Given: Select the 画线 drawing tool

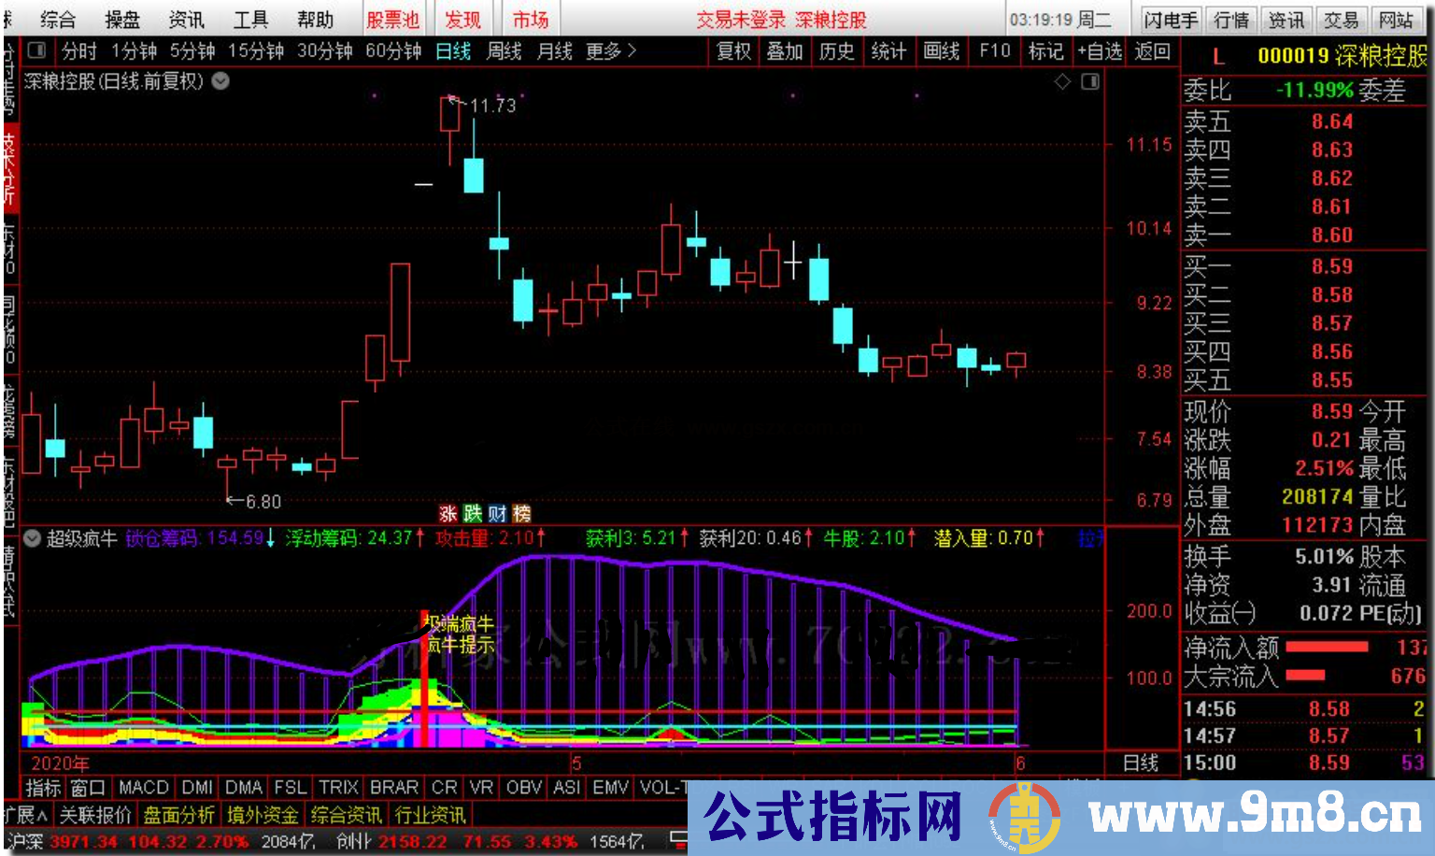Looking at the screenshot, I should click(940, 53).
